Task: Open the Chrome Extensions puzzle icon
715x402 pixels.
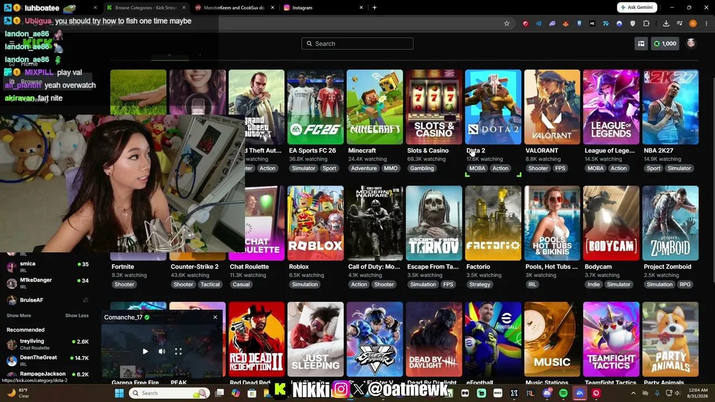Action: click(646, 23)
